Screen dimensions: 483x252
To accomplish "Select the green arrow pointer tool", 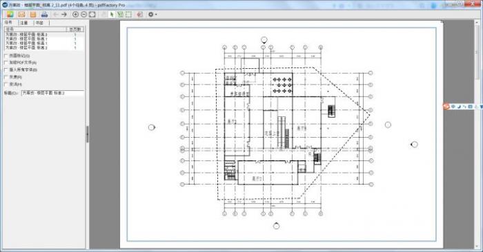I will pos(112,14).
